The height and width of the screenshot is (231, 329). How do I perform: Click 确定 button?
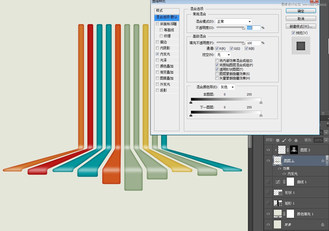[x=301, y=11]
